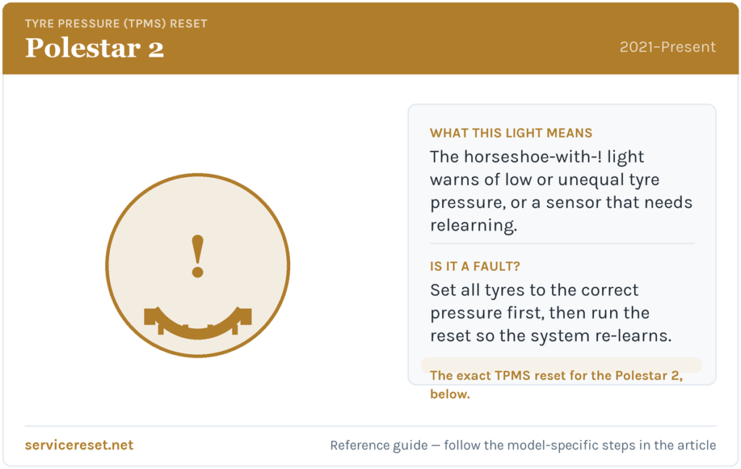This screenshot has width=741, height=469.
Task: Click the 'relearning.' text in first paragraph
Action: coord(473,225)
